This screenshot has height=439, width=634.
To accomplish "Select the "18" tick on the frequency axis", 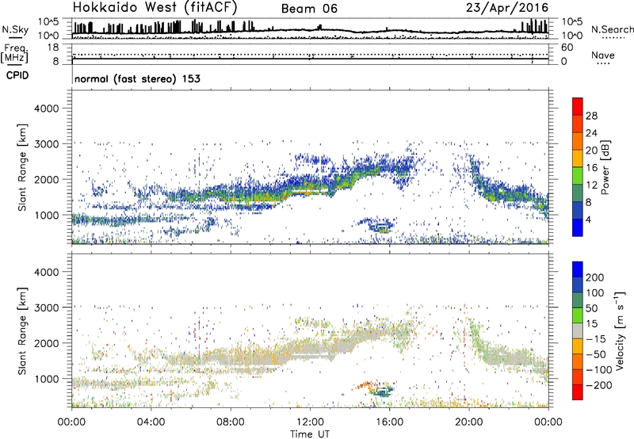I will coord(53,48).
